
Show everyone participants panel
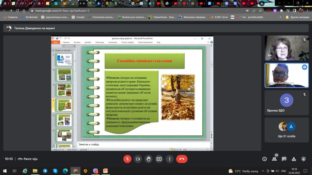coord(275,159)
